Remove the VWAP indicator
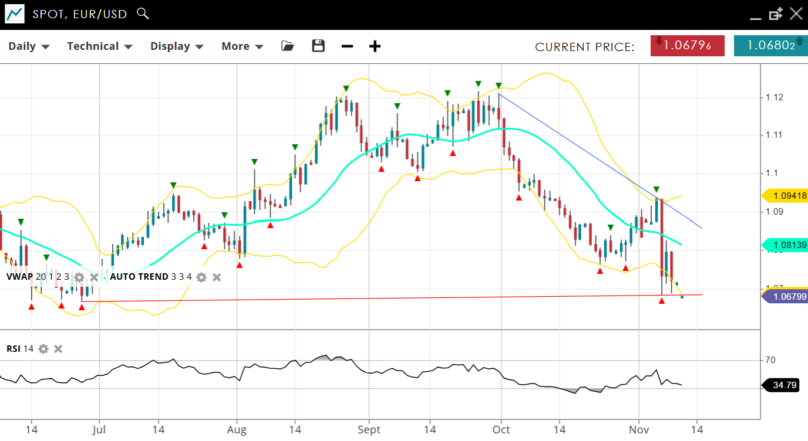 [94, 277]
